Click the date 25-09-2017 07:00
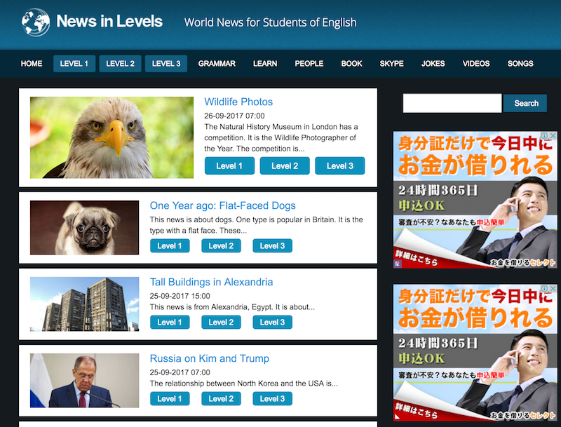Image resolution: width=561 pixels, height=427 pixels. pyautogui.click(x=180, y=372)
